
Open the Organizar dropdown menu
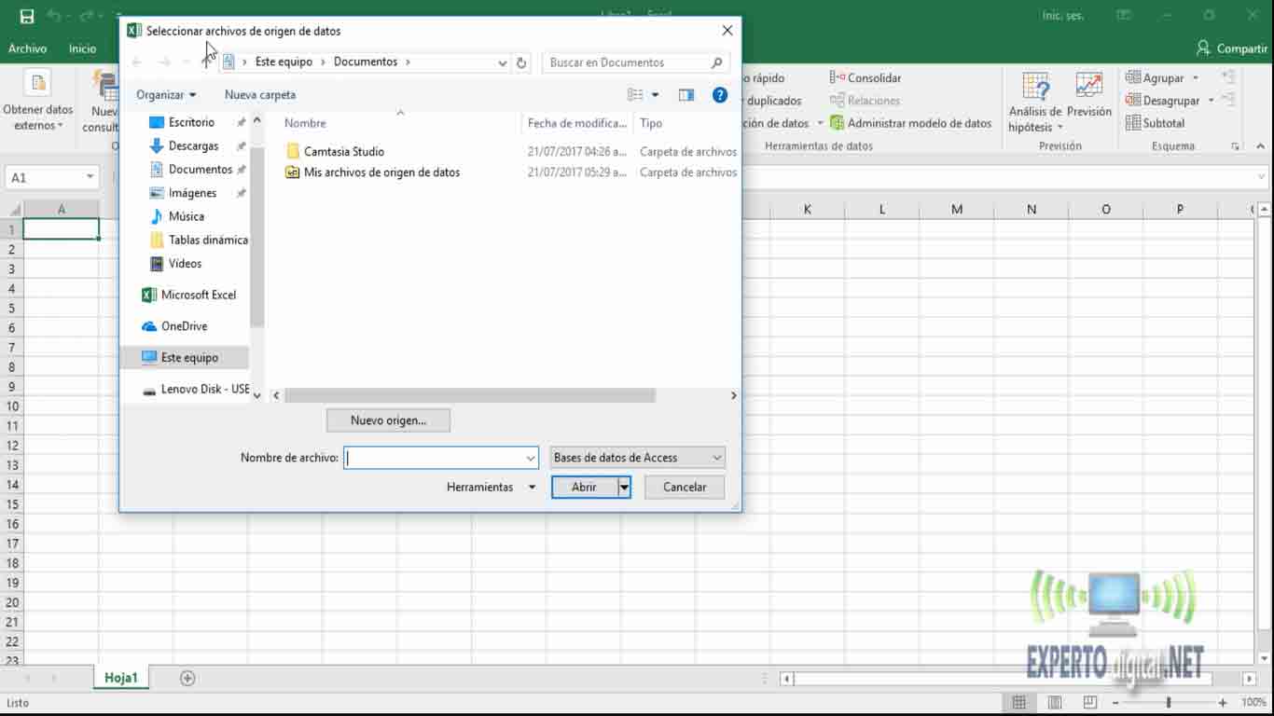pos(166,95)
